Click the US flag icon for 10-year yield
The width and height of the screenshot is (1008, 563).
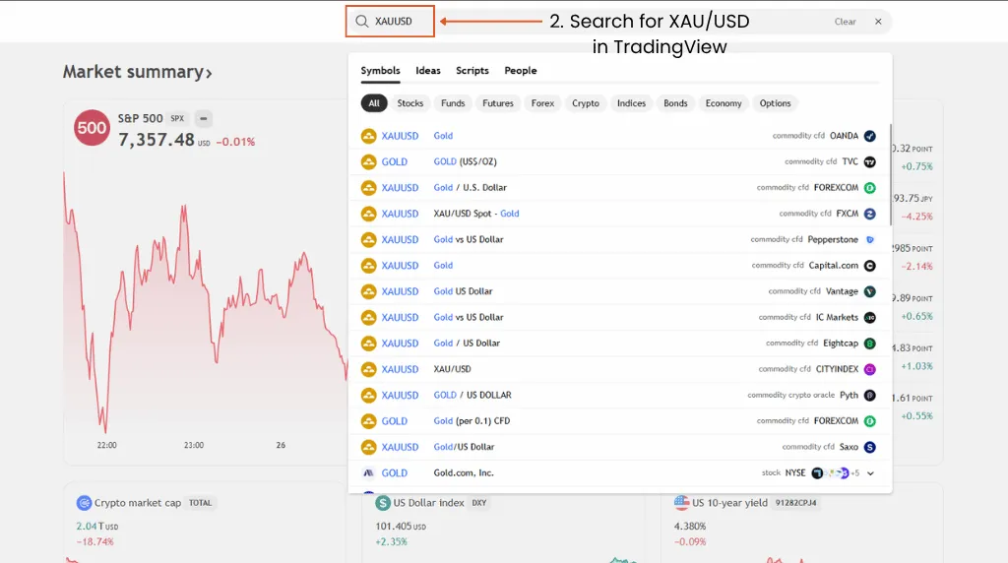pos(681,503)
